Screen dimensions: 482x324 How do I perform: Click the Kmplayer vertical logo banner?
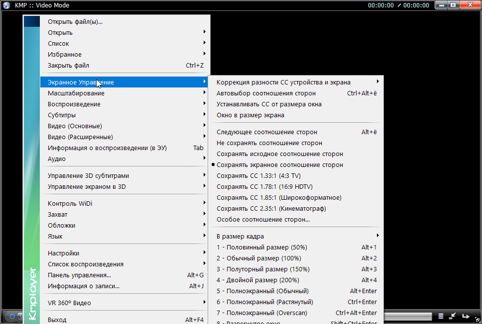32,293
